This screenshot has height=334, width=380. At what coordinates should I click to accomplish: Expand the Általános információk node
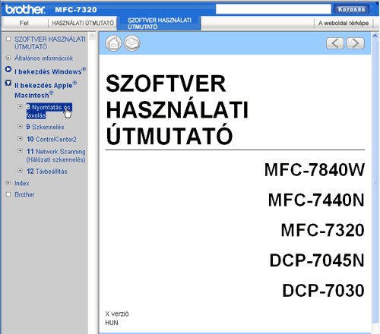8,58
